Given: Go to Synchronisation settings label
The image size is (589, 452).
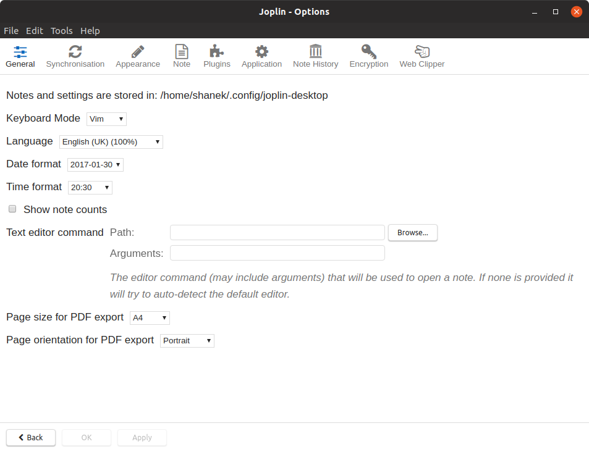Looking at the screenshot, I should [75, 64].
